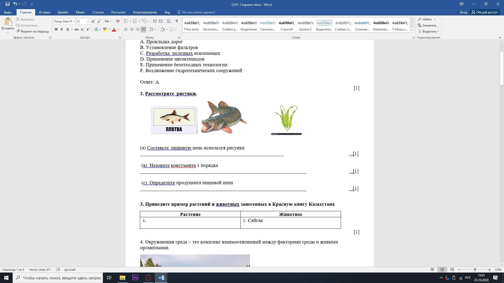Image resolution: width=504 pixels, height=283 pixels.
Task: Click the Paste (Вставить) clipboard icon
Action: pos(8,22)
